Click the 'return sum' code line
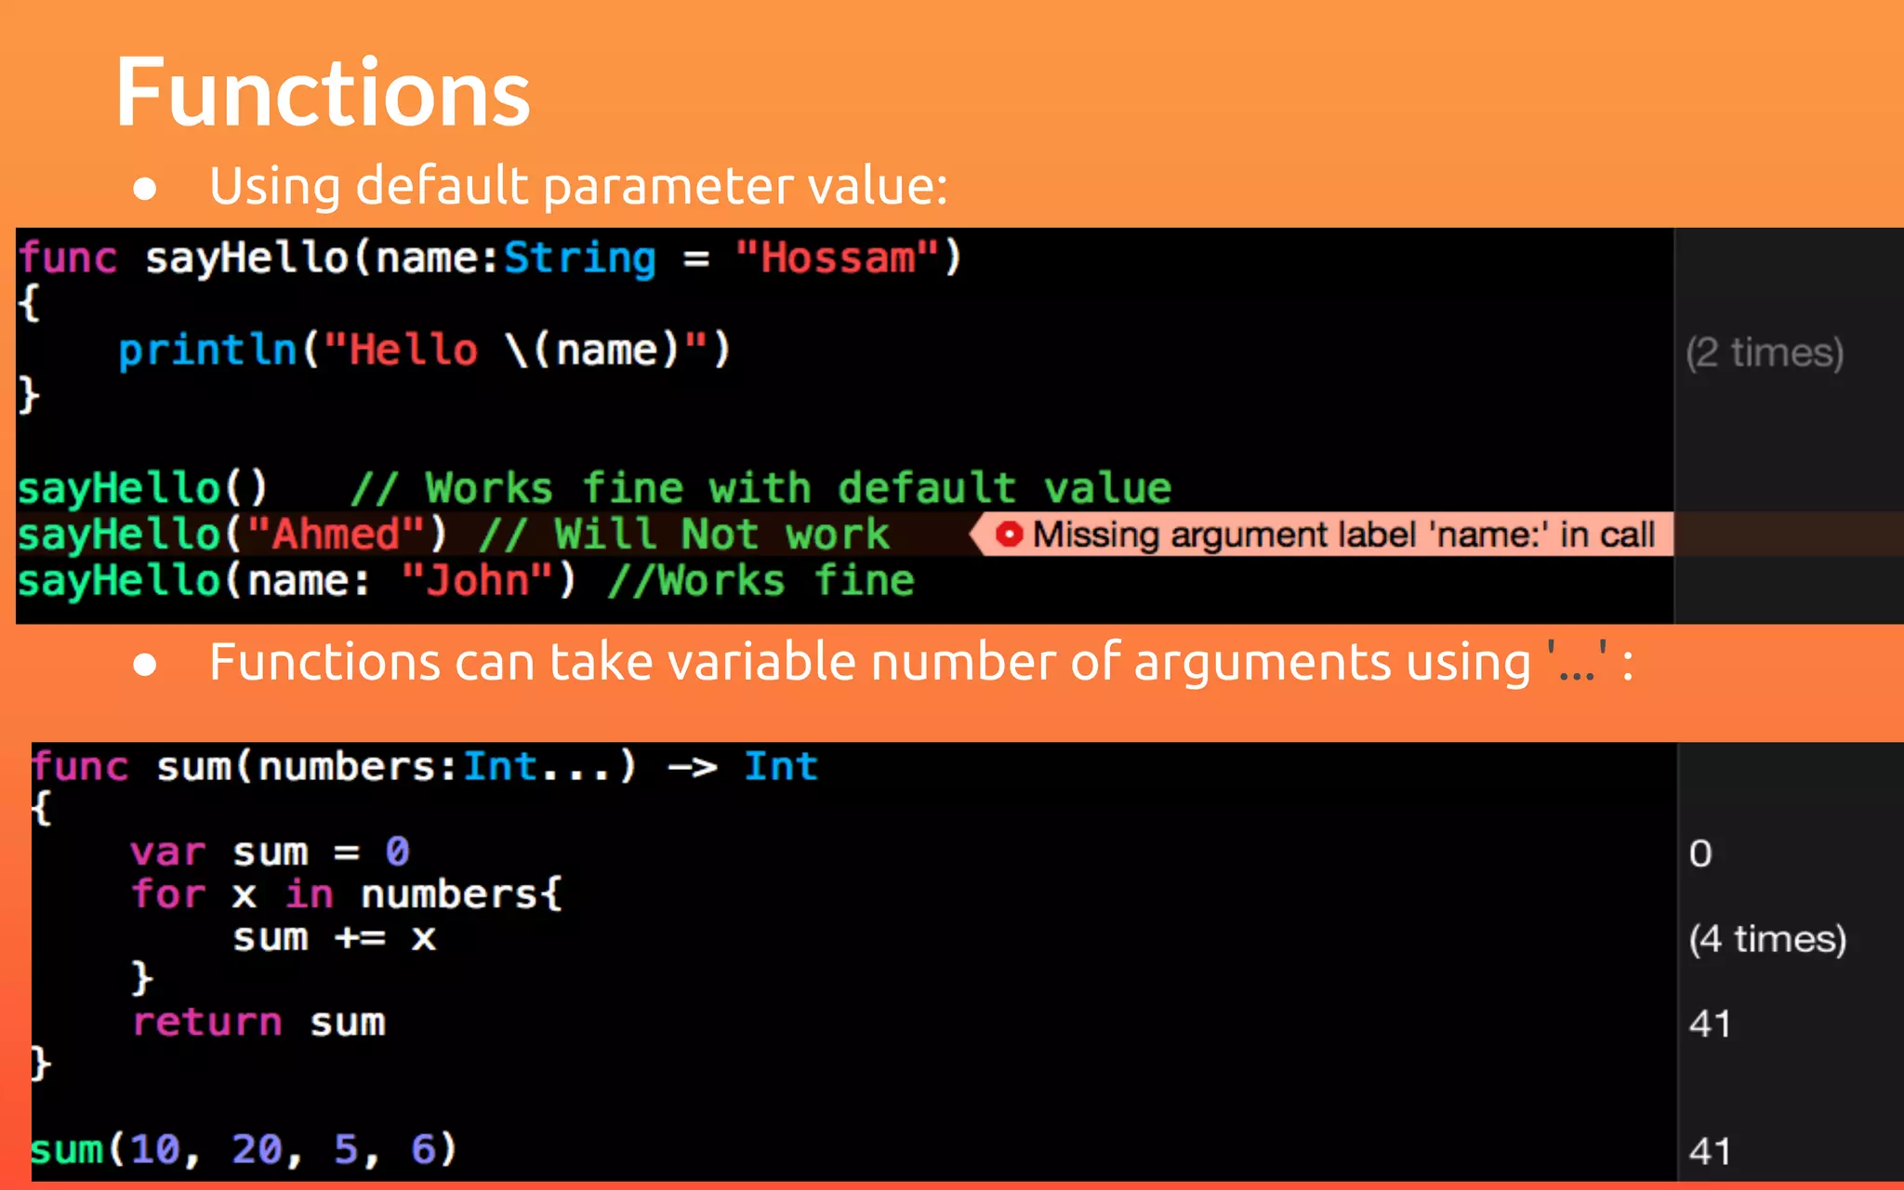 (x=258, y=1023)
